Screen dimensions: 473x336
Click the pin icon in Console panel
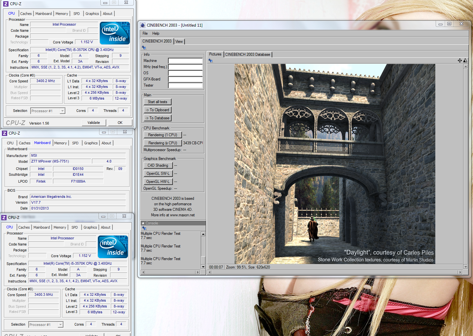coord(144,228)
